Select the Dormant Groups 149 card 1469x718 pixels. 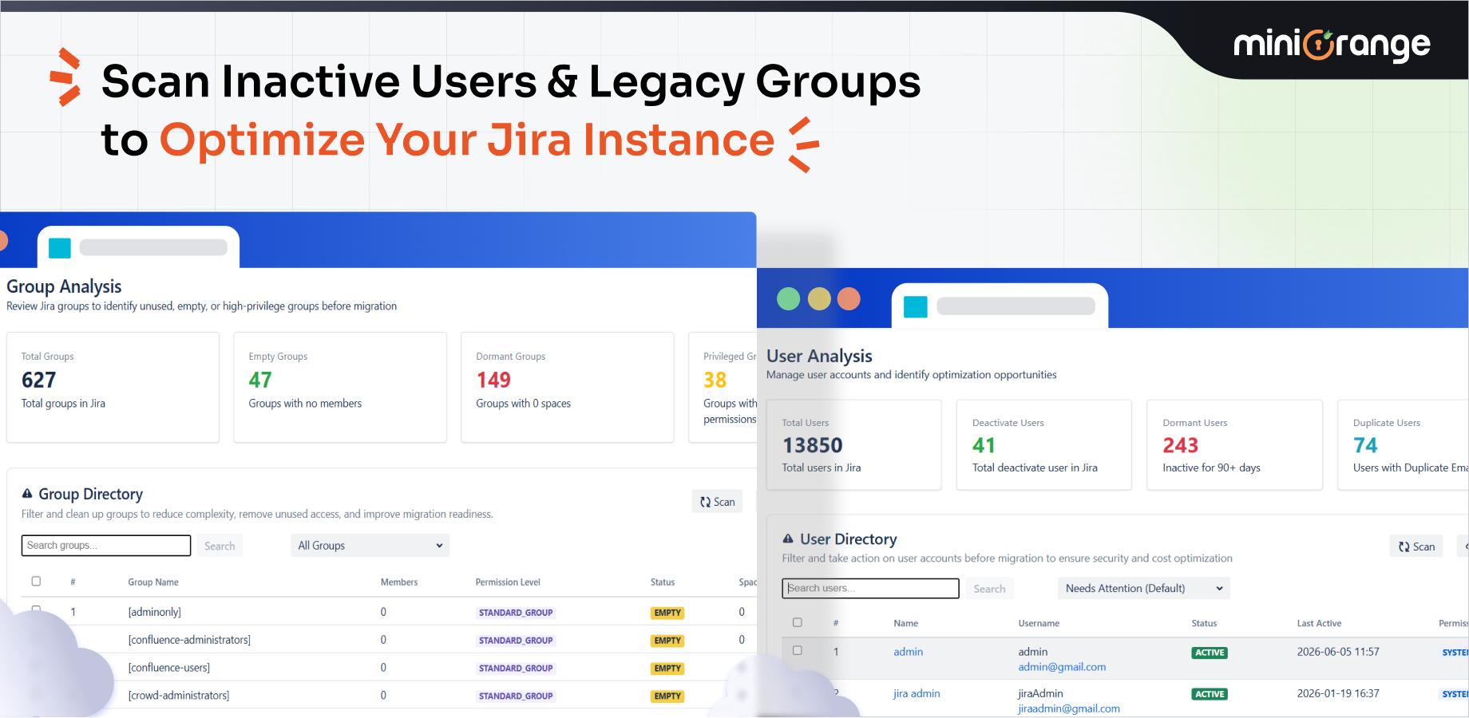(x=568, y=387)
